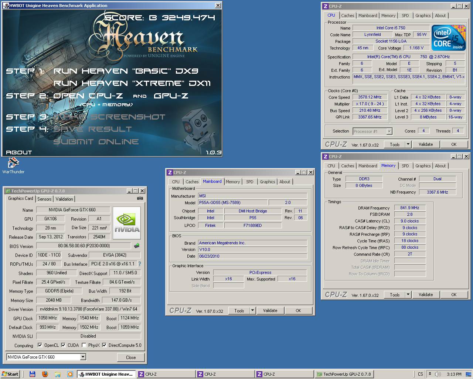Open the WarThunder desktop shortcut
The image size is (473, 379).
coord(13,165)
